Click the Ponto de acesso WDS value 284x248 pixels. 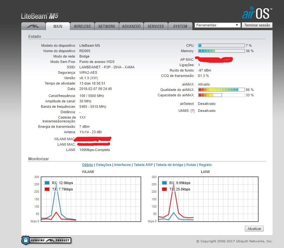click(x=97, y=62)
